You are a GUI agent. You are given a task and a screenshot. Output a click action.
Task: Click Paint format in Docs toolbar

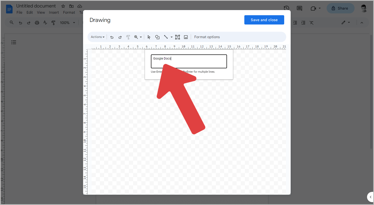coord(54,23)
